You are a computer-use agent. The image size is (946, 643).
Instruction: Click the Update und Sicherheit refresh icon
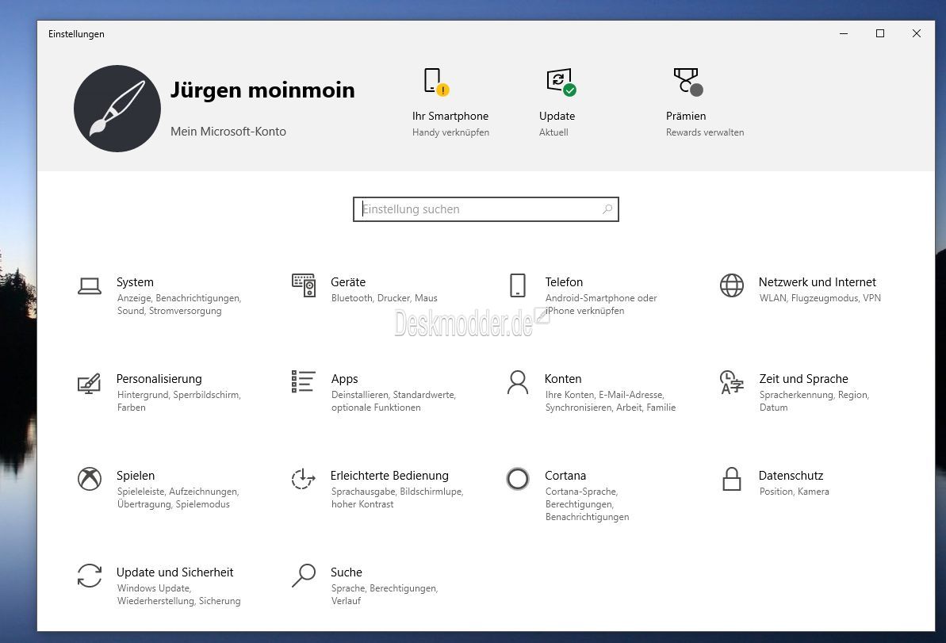coord(90,576)
